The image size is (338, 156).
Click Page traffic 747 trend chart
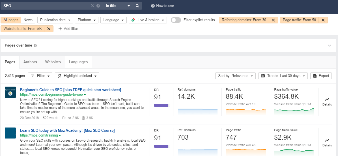click(x=246, y=152)
